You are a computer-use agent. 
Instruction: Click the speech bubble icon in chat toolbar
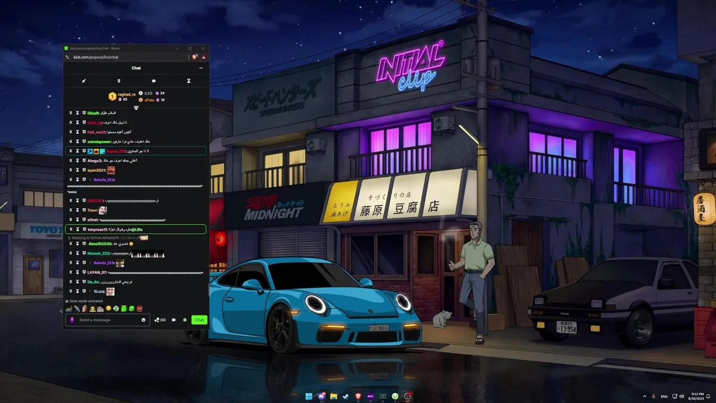click(154, 81)
